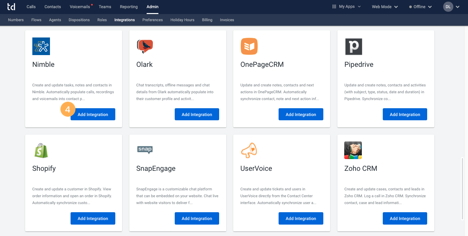Expand the My Apps dropdown
Viewport: 468px width, 236px height.
point(347,7)
